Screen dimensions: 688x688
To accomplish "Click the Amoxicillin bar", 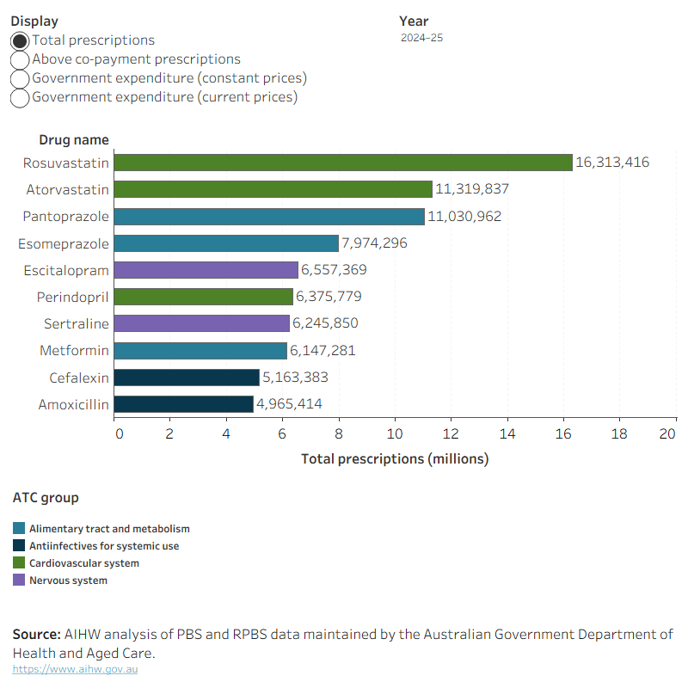I will [183, 404].
